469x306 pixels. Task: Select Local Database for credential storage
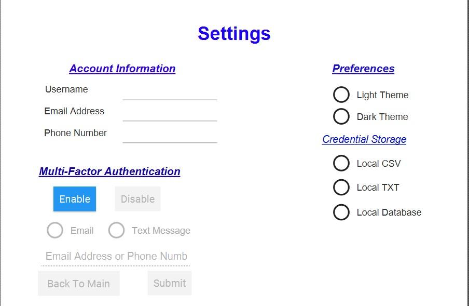pos(341,212)
